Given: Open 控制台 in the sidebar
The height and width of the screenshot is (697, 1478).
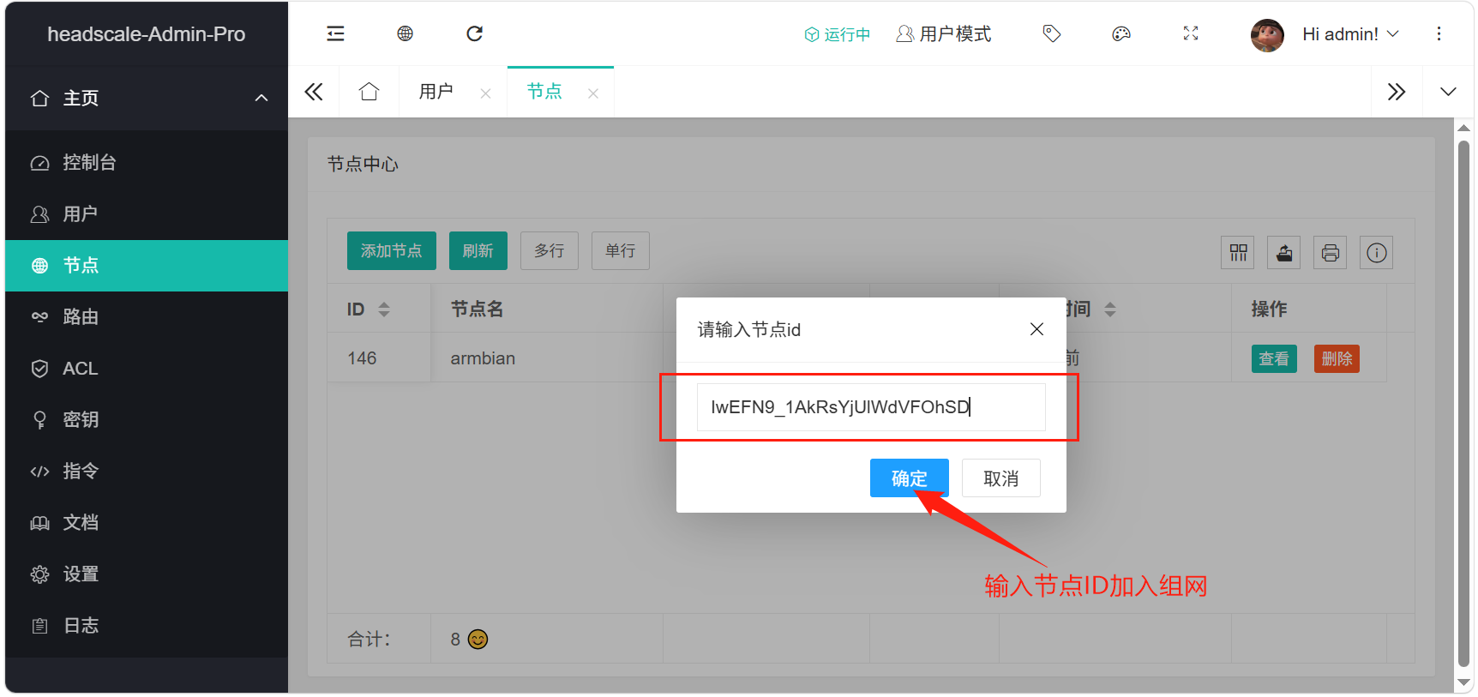Looking at the screenshot, I should [147, 163].
